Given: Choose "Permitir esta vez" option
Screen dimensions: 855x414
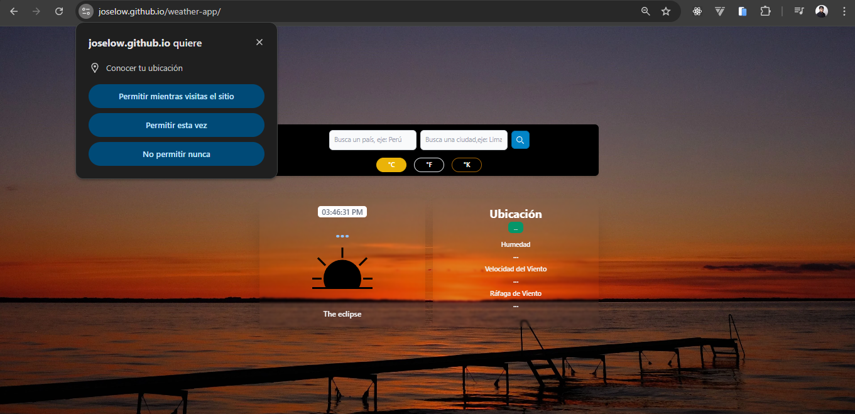Looking at the screenshot, I should (x=177, y=126).
